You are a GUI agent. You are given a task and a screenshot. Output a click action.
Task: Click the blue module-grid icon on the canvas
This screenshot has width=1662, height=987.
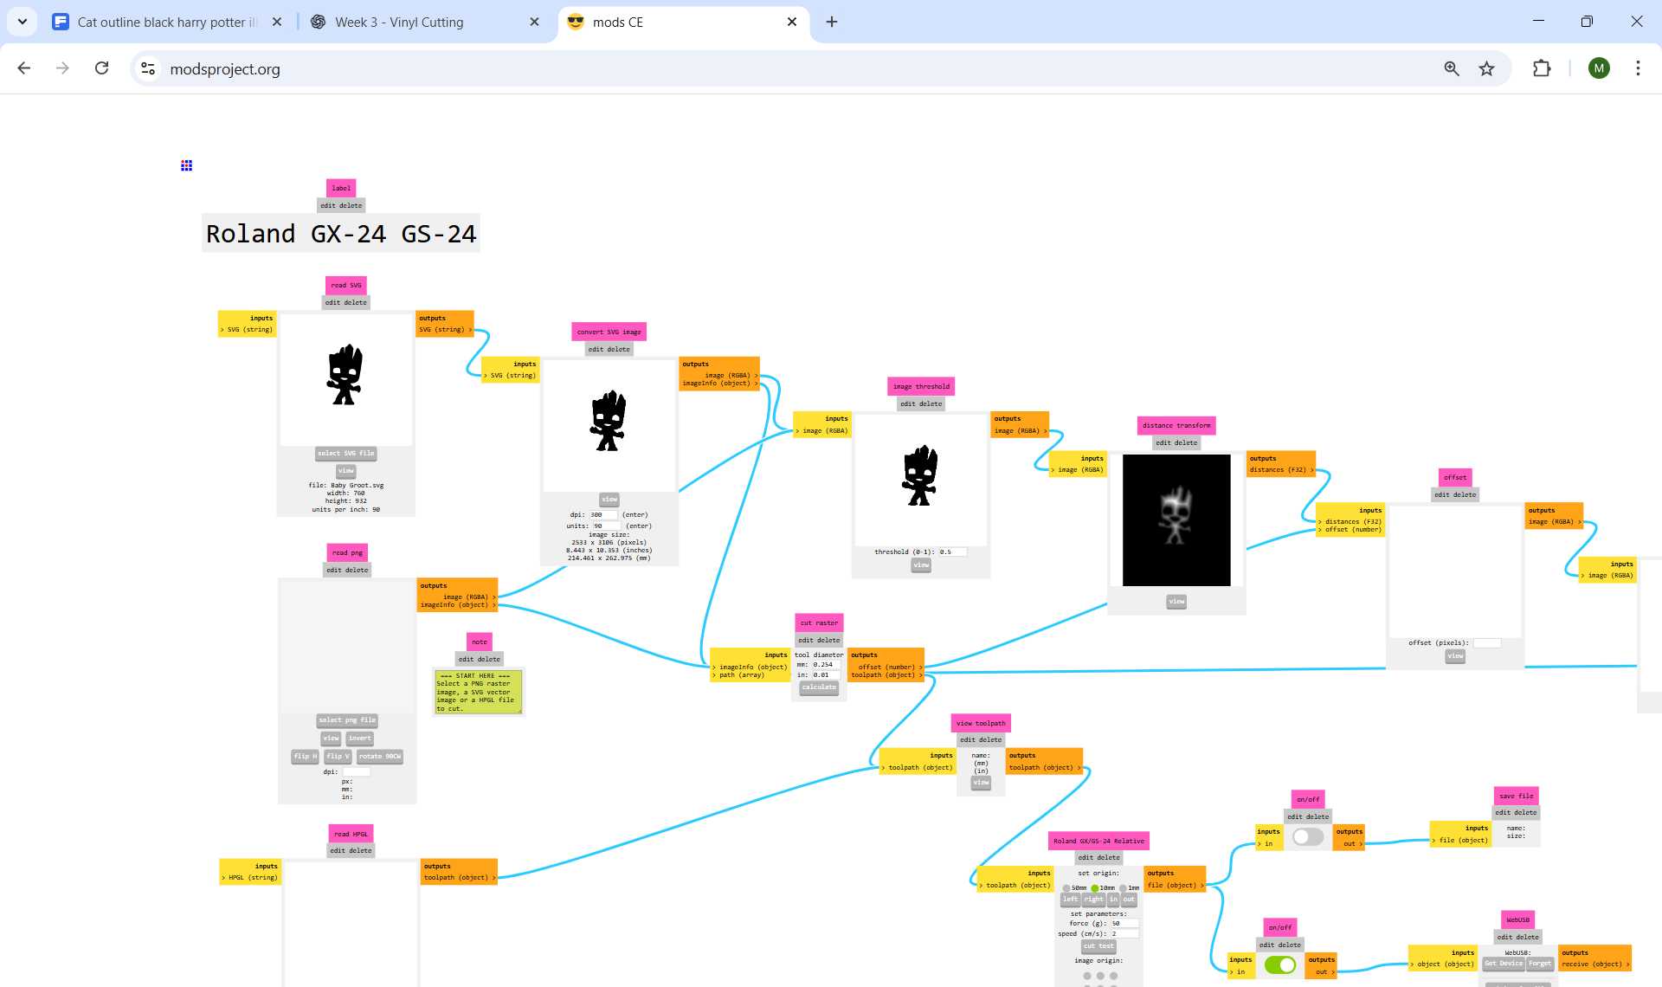[186, 164]
